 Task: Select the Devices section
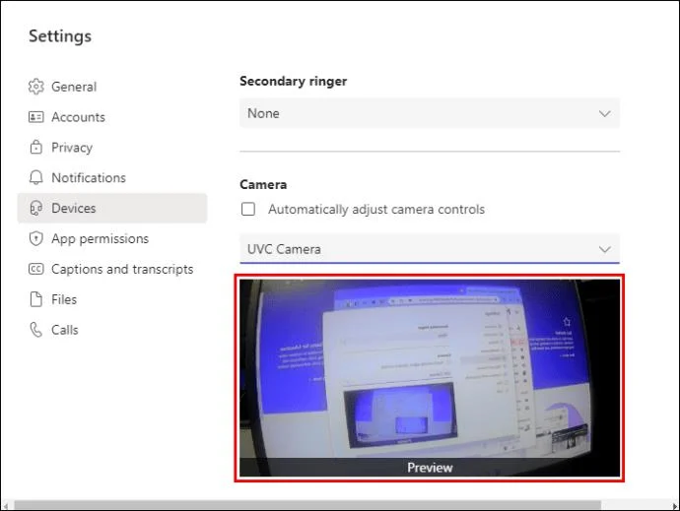coord(112,208)
